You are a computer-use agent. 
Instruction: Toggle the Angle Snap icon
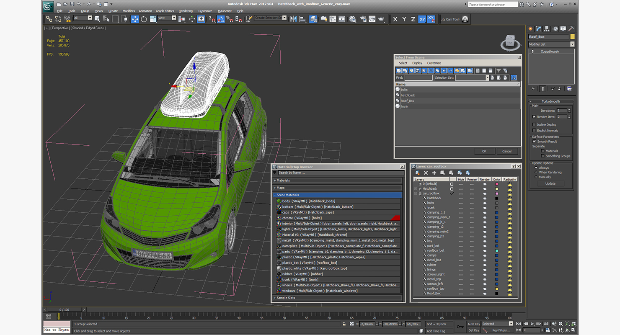pyautogui.click(x=221, y=19)
